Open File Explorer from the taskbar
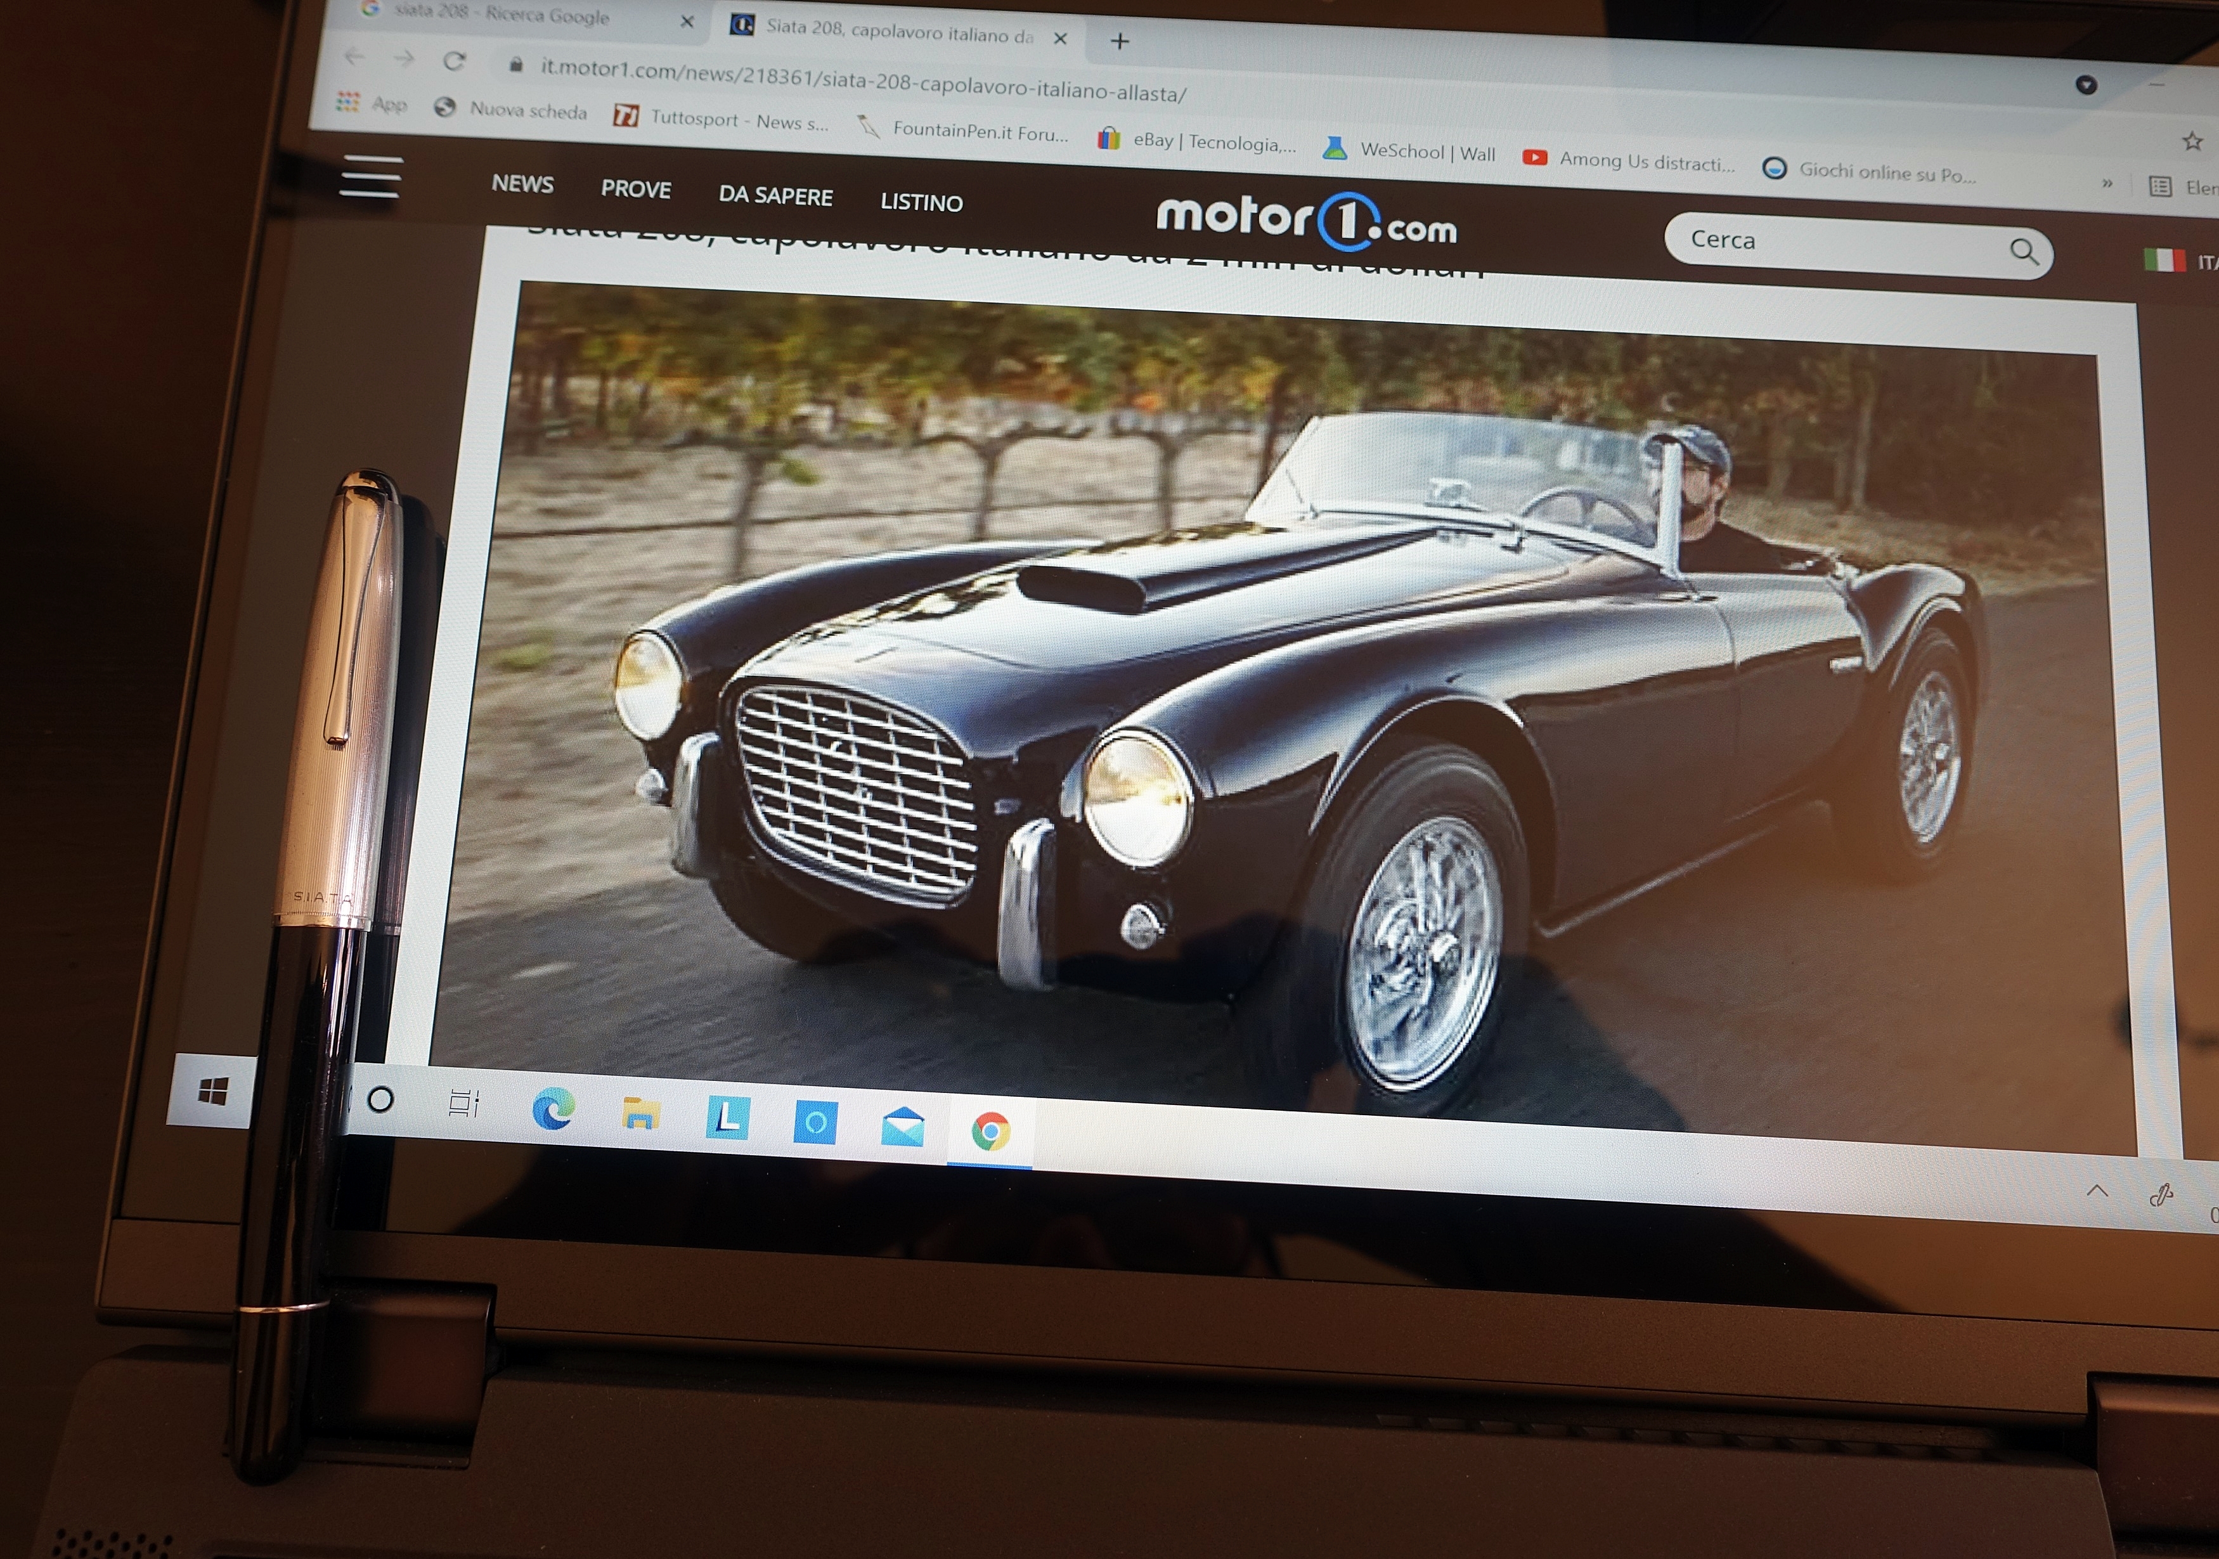 [640, 1115]
